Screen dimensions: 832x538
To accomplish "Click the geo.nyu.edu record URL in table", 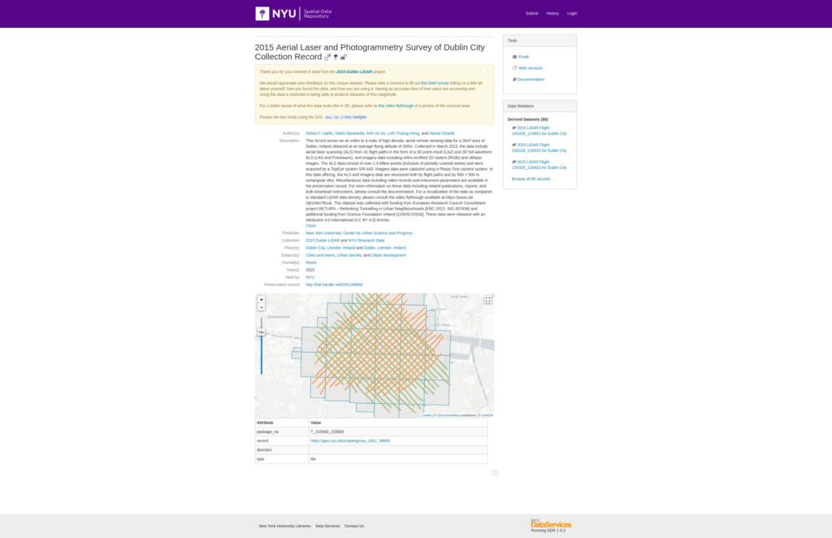I will 350,441.
